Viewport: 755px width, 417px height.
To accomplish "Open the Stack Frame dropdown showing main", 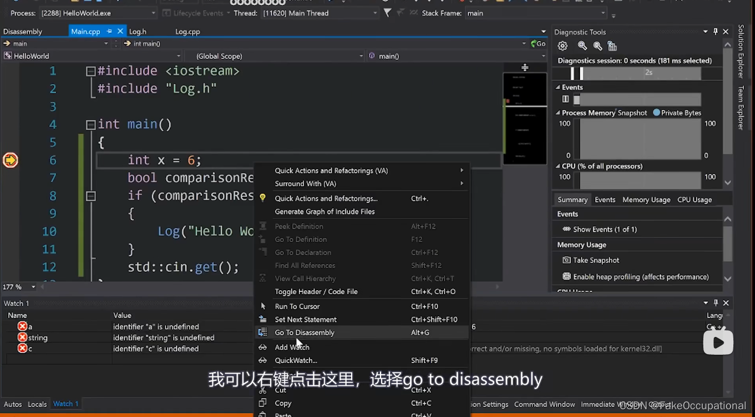I will click(x=603, y=13).
